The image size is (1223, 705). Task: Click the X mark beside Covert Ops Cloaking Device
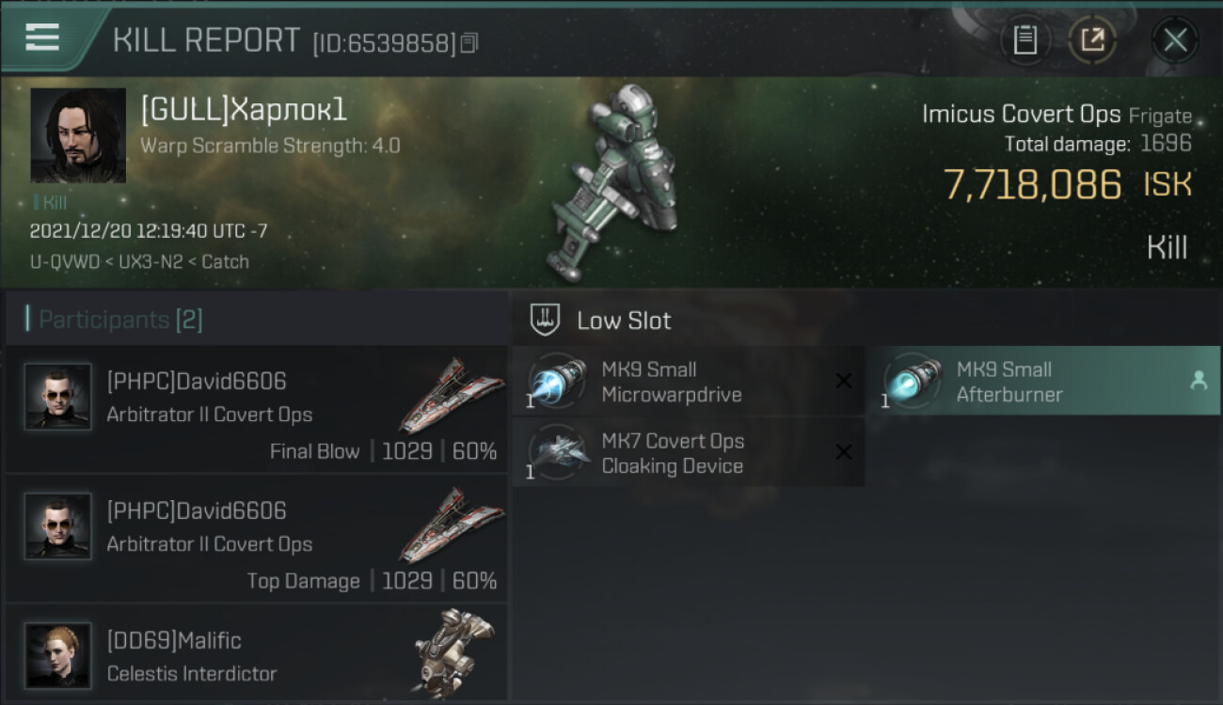point(844,452)
